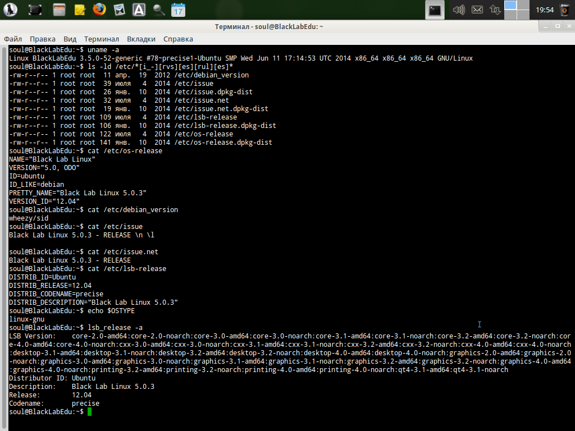Click the 'cat /etc/debian_version' command
This screenshot has width=575, height=431.
[x=133, y=210]
